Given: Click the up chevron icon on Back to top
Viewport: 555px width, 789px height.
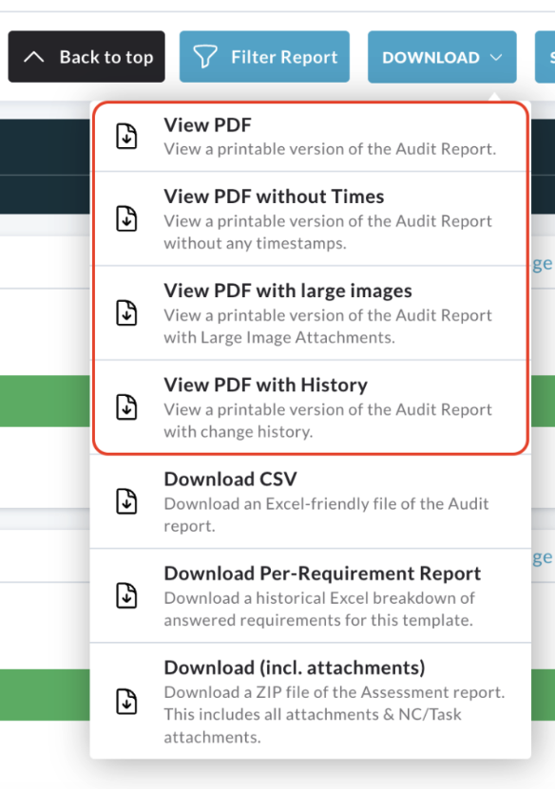Looking at the screenshot, I should coord(34,57).
